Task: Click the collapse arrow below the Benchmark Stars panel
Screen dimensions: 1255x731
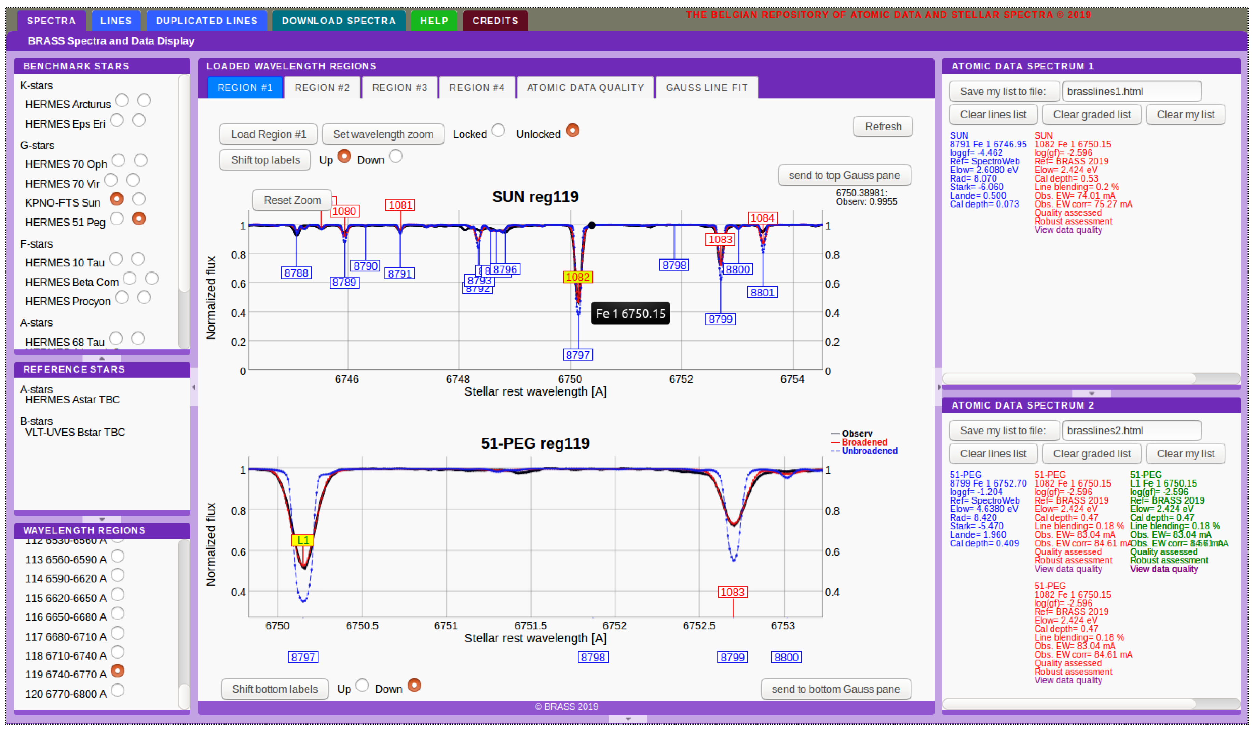Action: [101, 358]
